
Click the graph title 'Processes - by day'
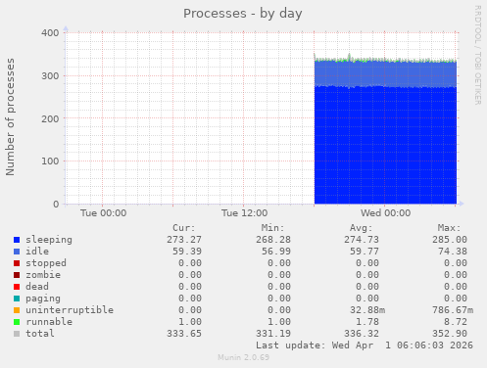(243, 14)
